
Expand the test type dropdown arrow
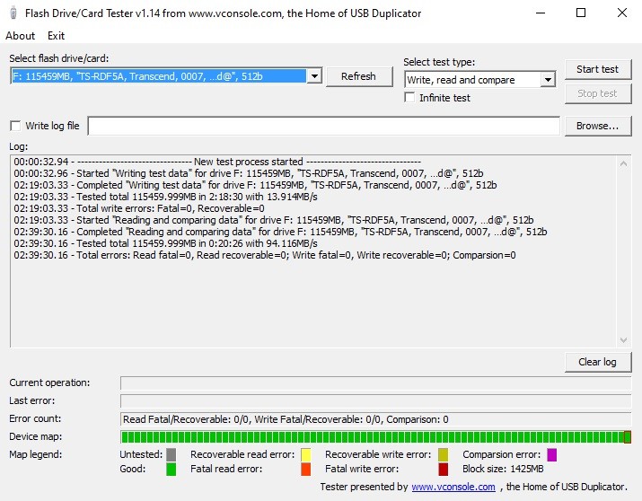(548, 80)
